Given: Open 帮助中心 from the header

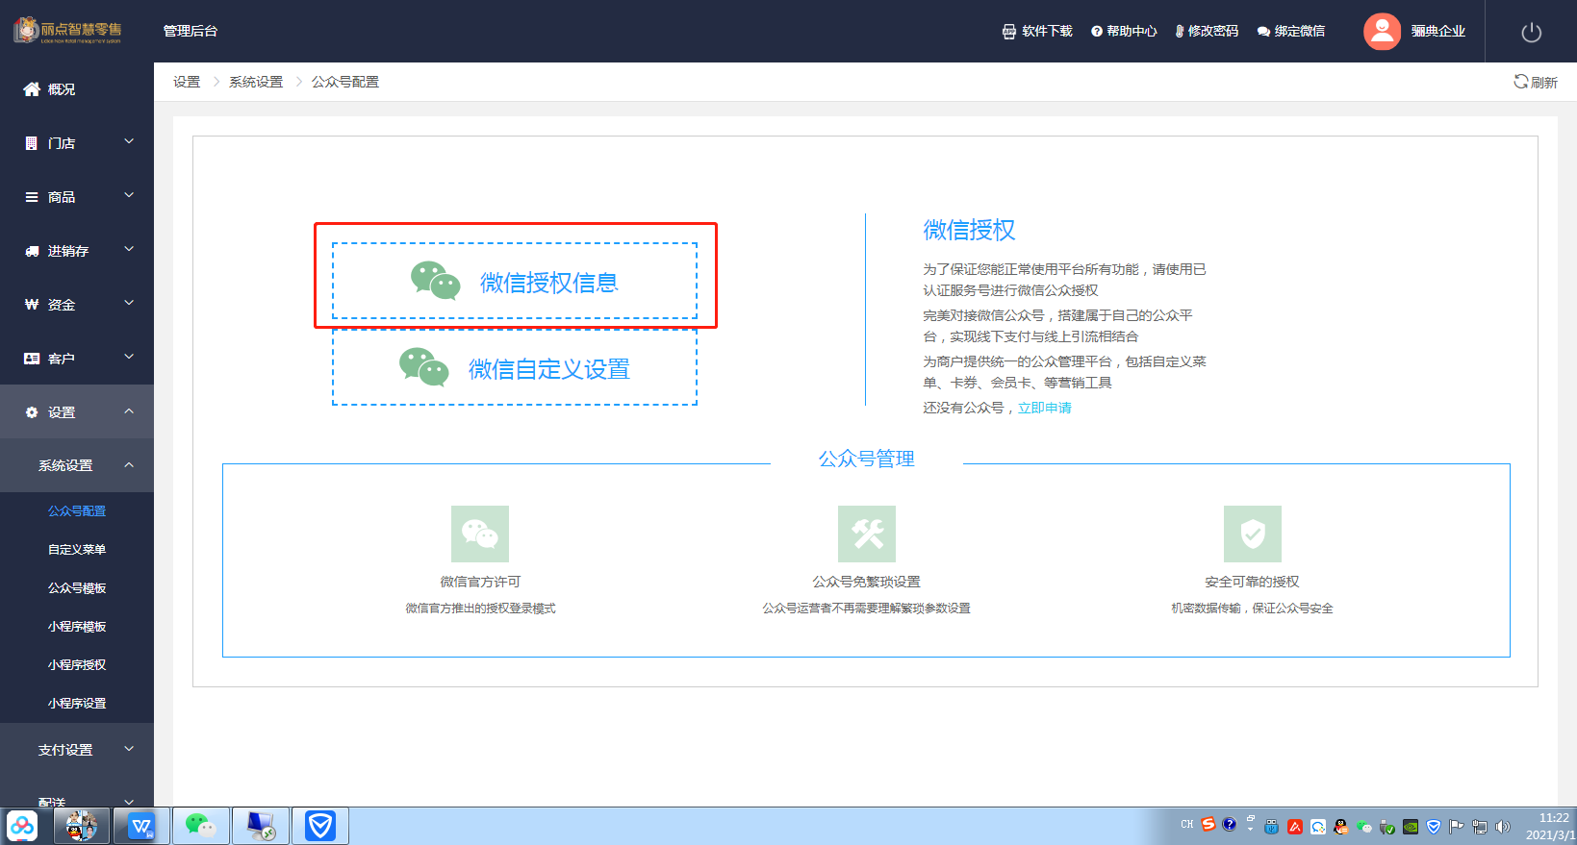Looking at the screenshot, I should [x=1132, y=31].
